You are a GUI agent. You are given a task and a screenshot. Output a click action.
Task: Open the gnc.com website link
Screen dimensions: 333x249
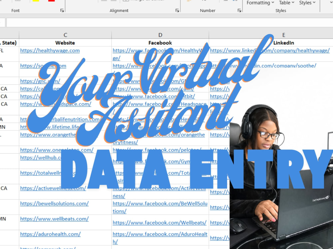pos(40,81)
